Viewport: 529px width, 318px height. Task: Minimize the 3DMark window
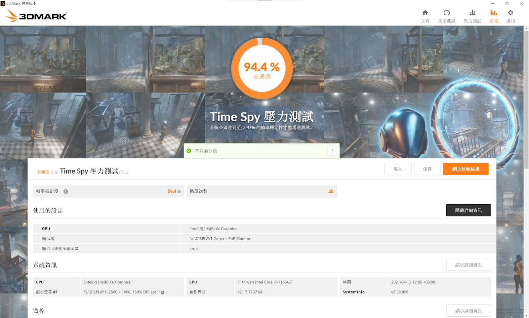493,3
